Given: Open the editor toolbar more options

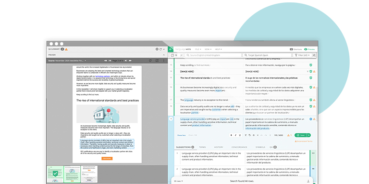Looking at the screenshot, I should coord(270,135).
